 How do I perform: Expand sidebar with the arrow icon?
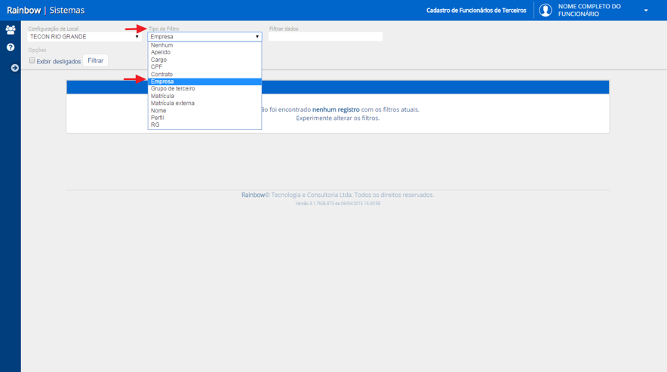[x=14, y=68]
